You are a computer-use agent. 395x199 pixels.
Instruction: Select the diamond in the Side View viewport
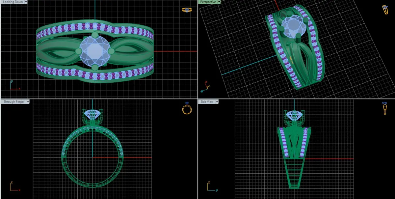tap(294, 115)
